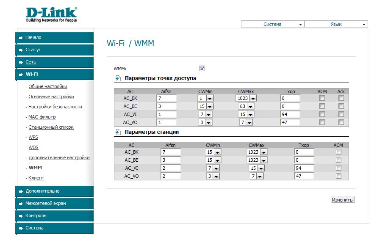Open Дополнительные настройки link
This screenshot has width=385, height=243.
[59, 157]
